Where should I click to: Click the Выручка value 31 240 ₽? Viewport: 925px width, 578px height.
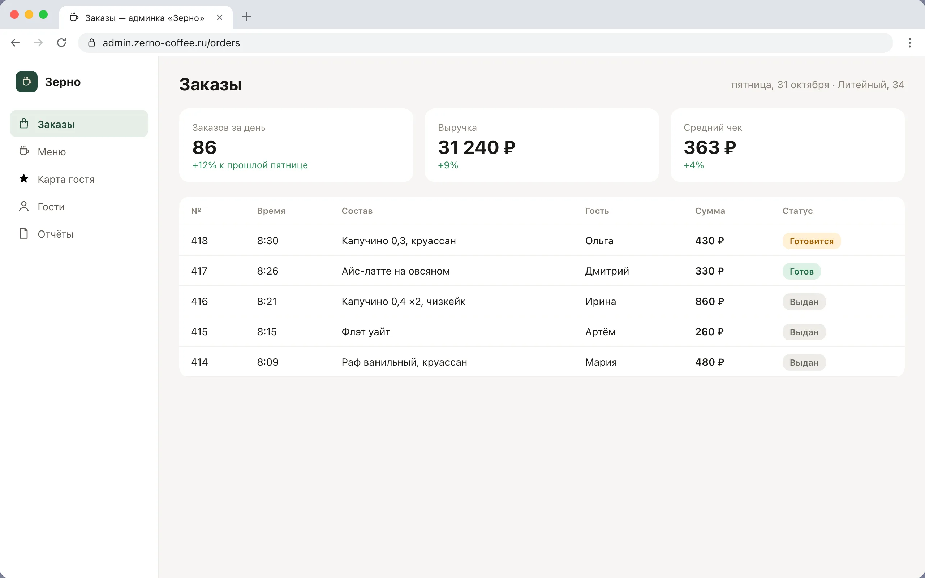[477, 147]
